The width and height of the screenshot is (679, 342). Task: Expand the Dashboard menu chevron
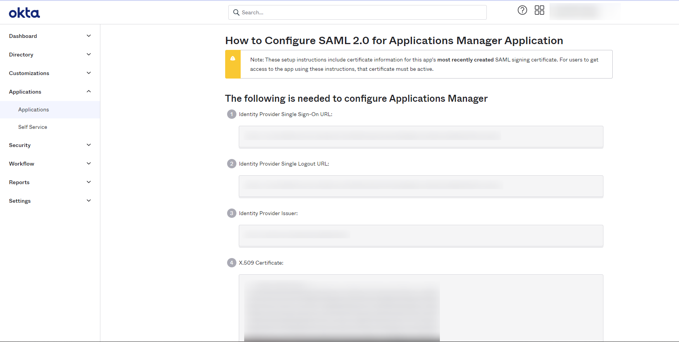[89, 36]
